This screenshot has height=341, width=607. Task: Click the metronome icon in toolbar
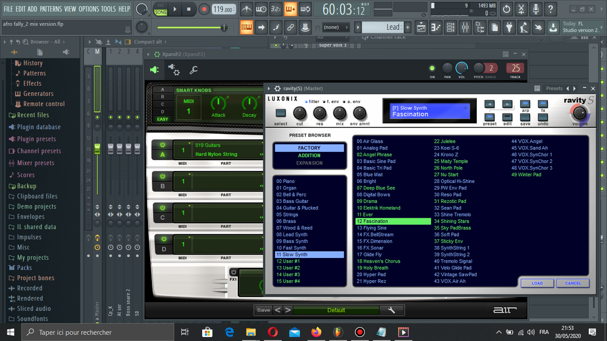(246, 9)
